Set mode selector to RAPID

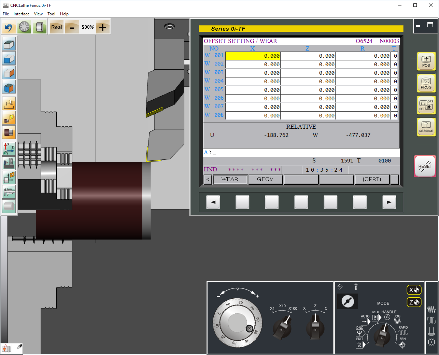click(403, 330)
